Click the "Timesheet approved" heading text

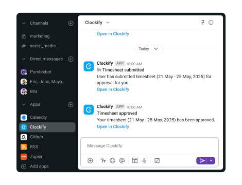pos(117,113)
